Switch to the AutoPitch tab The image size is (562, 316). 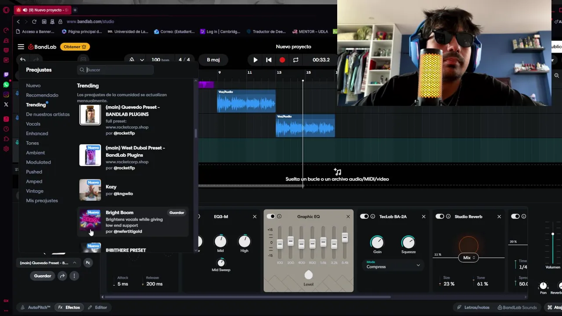[x=36, y=307]
